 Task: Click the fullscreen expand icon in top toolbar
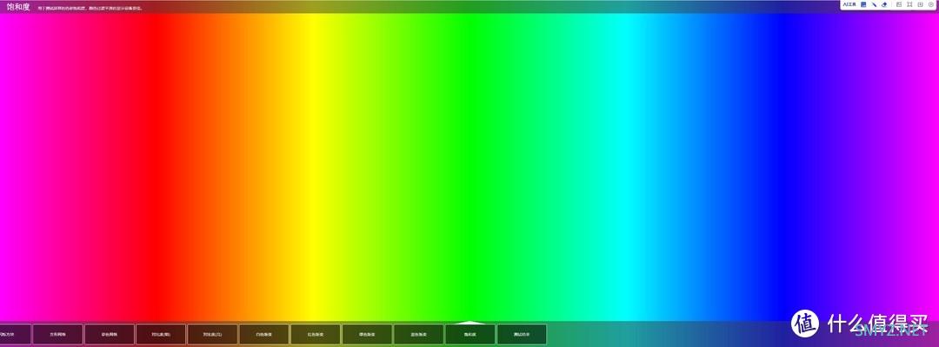[x=909, y=4]
